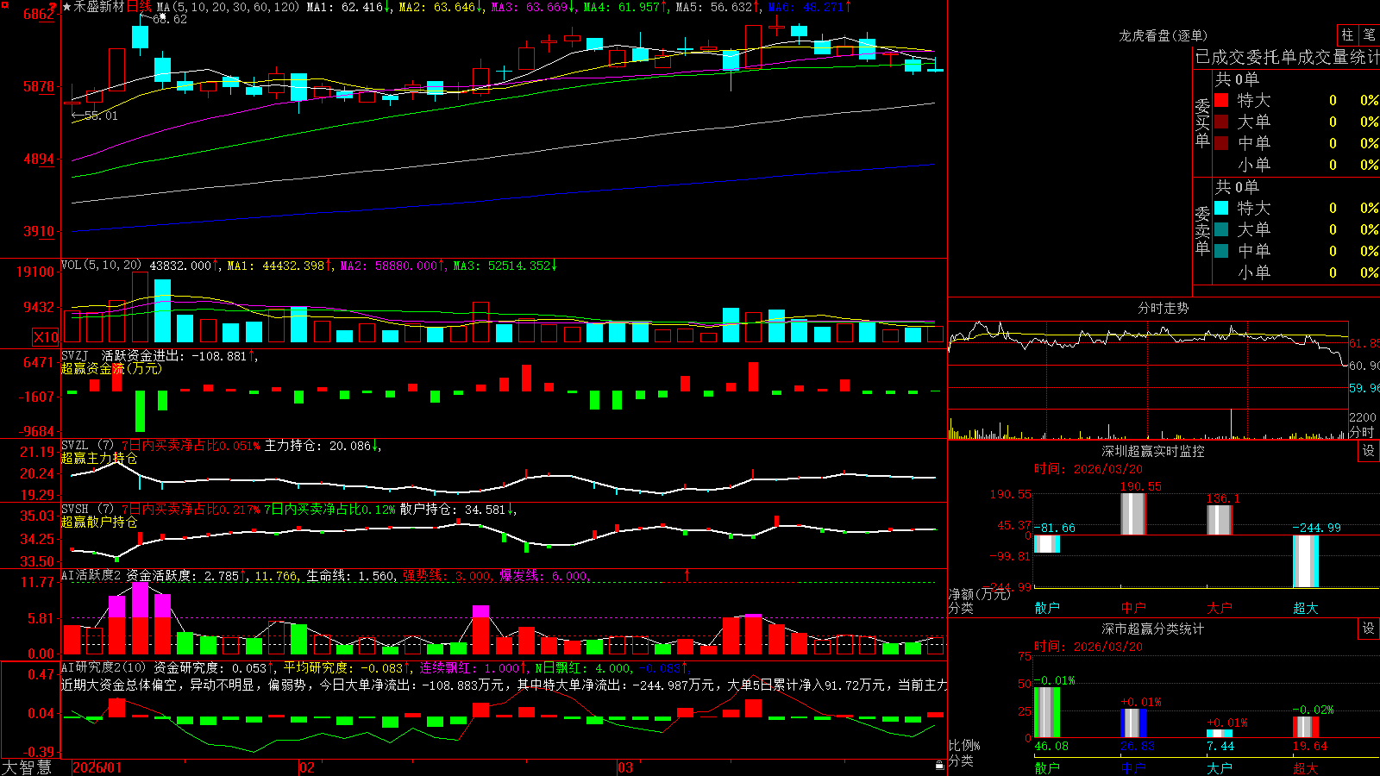Click the 强势线: 3.000 label
This screenshot has height=776, width=1380.
coord(448,575)
